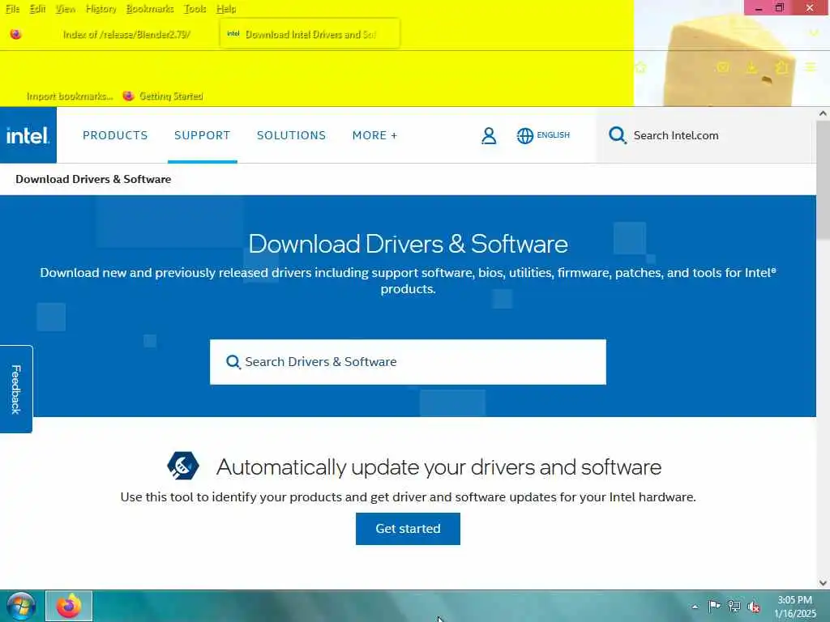The height and width of the screenshot is (622, 830).
Task: Expand the MORE + navigation menu
Action: click(x=374, y=135)
